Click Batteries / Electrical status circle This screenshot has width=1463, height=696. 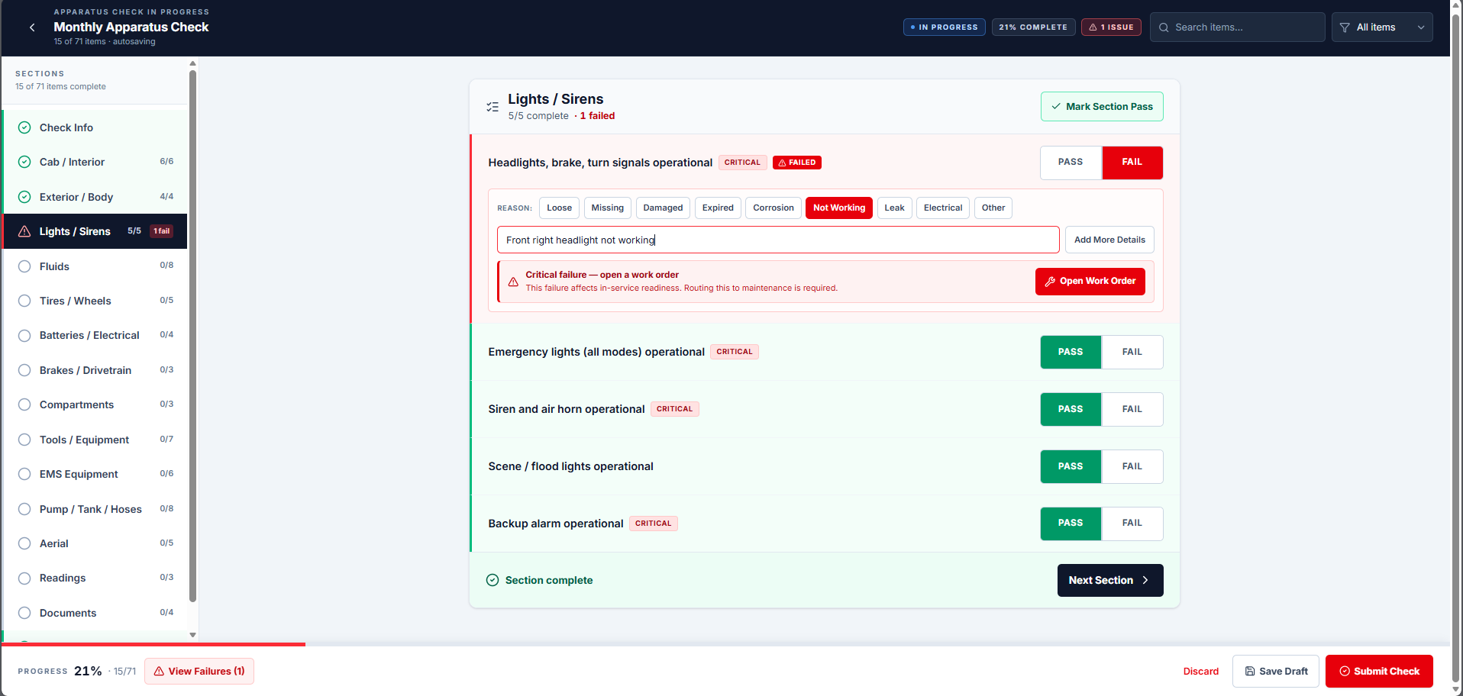pos(24,336)
